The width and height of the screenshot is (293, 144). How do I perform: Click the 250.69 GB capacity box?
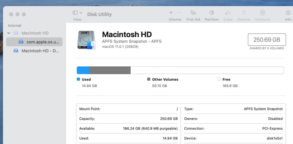(x=267, y=40)
